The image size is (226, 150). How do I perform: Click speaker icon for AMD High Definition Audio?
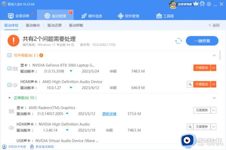pos(15,85)
